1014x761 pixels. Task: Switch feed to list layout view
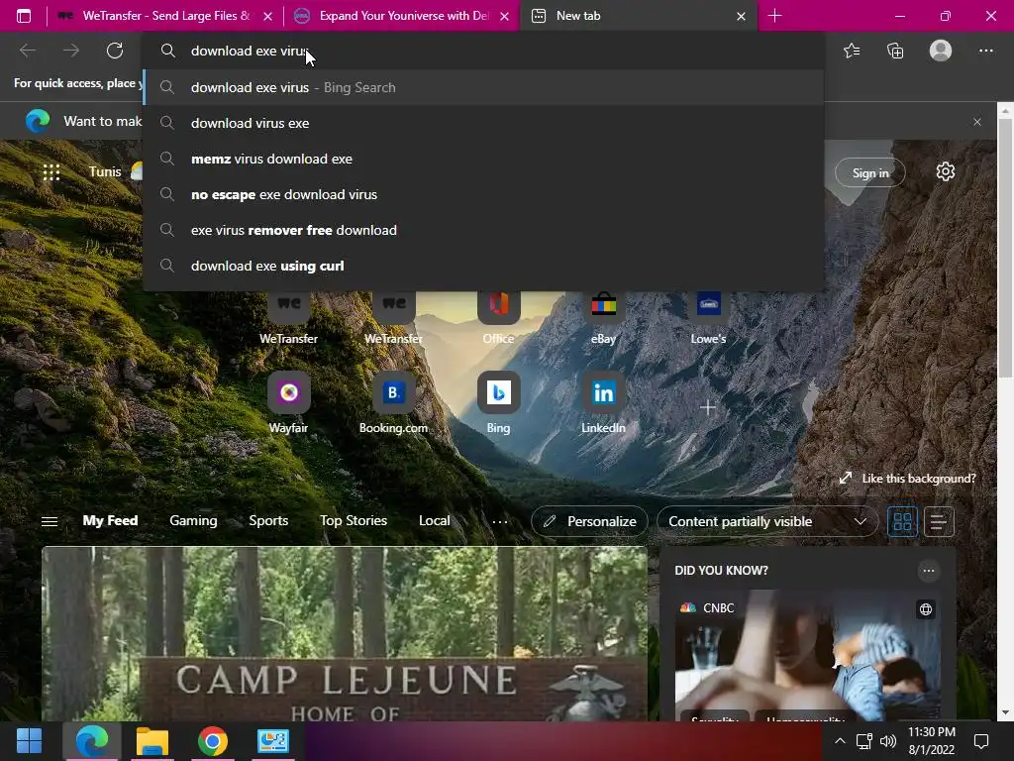tap(939, 521)
